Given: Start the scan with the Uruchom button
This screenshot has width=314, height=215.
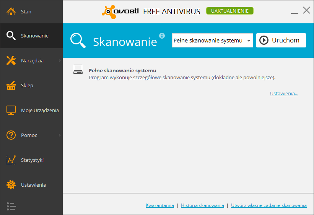Looking at the screenshot, I should 281,40.
